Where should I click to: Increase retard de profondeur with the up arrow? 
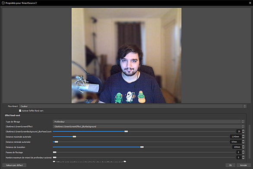243,156
